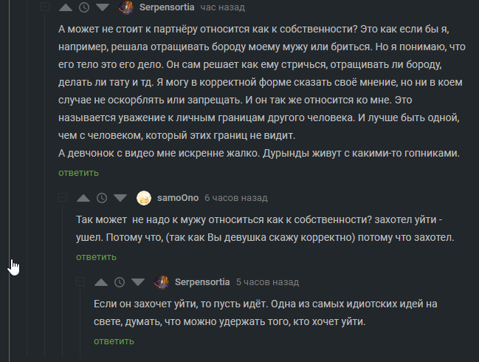Click Serpensortia's avatar on the top comment
Image resolution: width=479 pixels, height=362 pixels.
coord(126,7)
